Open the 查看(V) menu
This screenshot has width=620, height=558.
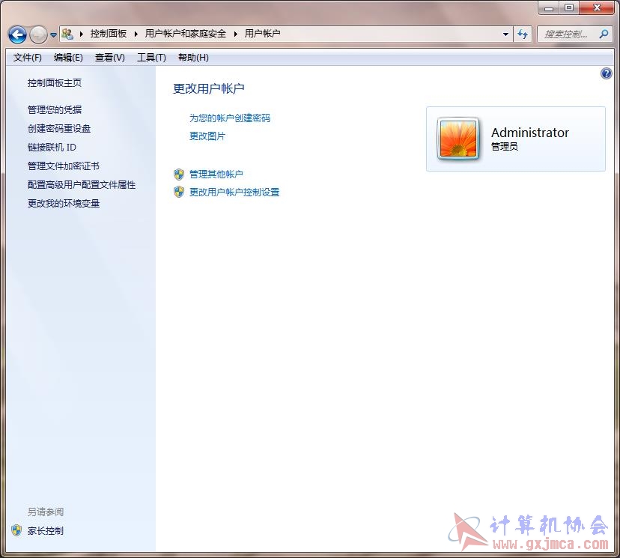[x=109, y=58]
